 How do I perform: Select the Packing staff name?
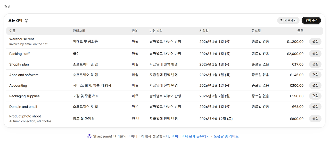coord(19,54)
